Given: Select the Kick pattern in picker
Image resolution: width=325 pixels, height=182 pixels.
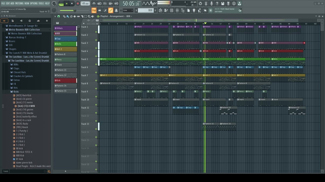Looking at the screenshot, I should pos(66,80).
